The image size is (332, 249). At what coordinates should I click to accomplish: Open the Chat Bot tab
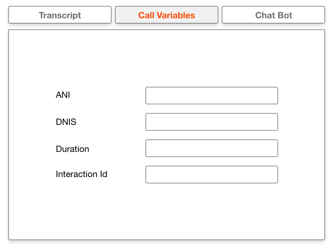[273, 15]
